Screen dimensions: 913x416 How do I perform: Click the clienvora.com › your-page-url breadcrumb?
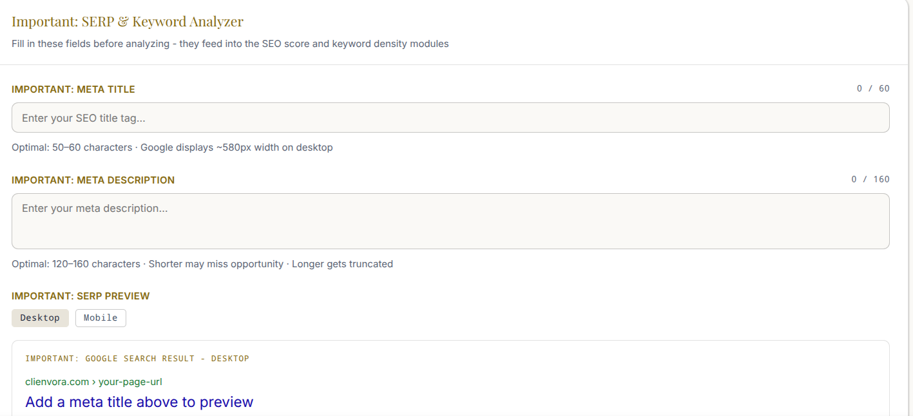coord(93,382)
